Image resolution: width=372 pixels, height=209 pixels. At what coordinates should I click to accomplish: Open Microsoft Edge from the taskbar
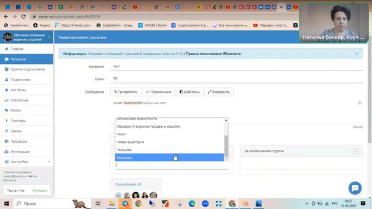(x=192, y=204)
